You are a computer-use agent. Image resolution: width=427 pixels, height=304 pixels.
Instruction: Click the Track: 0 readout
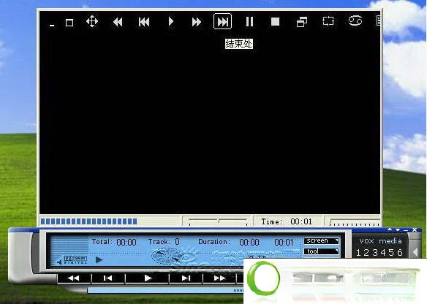(164, 242)
